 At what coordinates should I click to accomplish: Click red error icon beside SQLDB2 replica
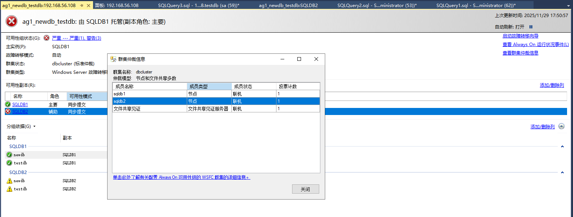pyautogui.click(x=8, y=111)
